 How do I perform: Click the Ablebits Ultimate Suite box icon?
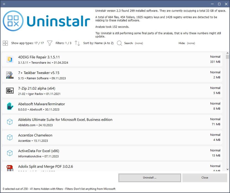[x=10, y=122]
